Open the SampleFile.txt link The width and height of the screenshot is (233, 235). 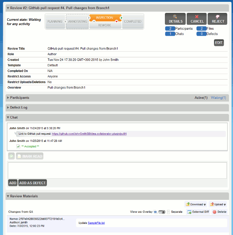[x=96, y=223]
